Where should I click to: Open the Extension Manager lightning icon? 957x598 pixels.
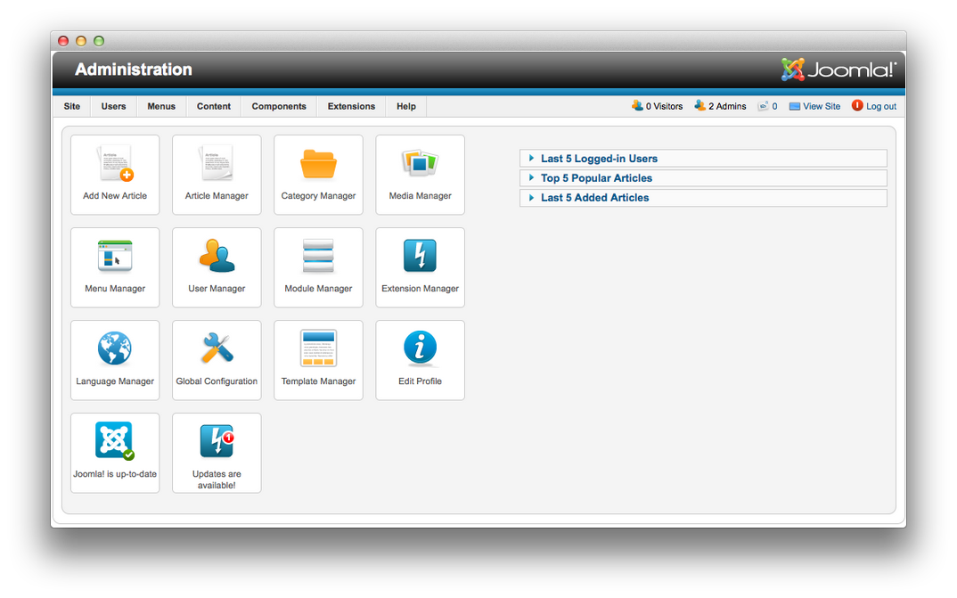tap(420, 257)
